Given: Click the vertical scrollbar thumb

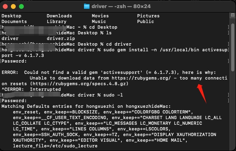Looking at the screenshot, I should (233, 47).
